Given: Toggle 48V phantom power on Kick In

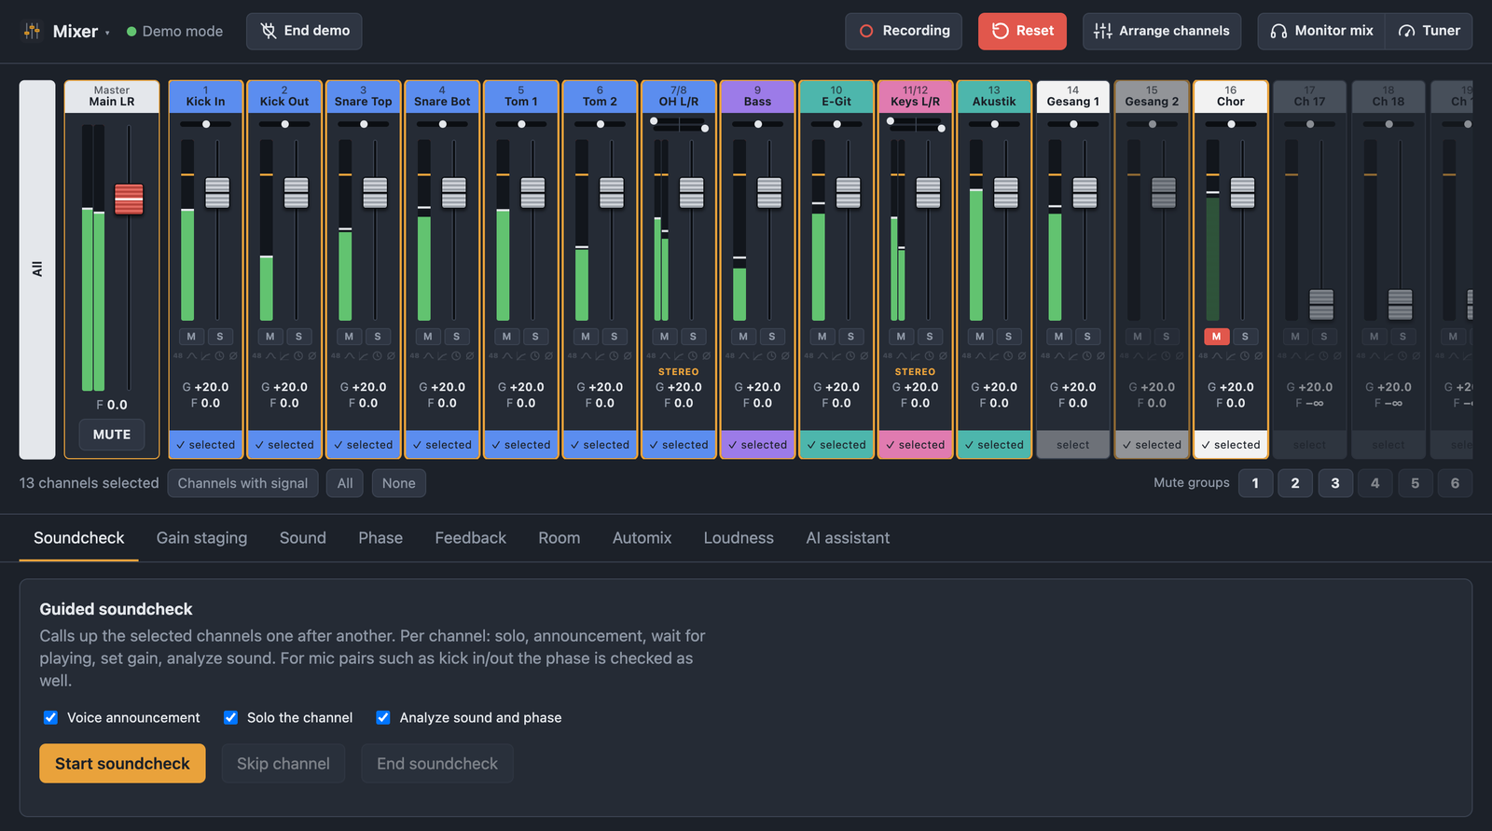Looking at the screenshot, I should pos(178,355).
